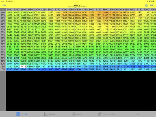This screenshot has width=156, height=117.
Task: Select cell 5328 in the 20% row
Action: [x=105, y=58]
